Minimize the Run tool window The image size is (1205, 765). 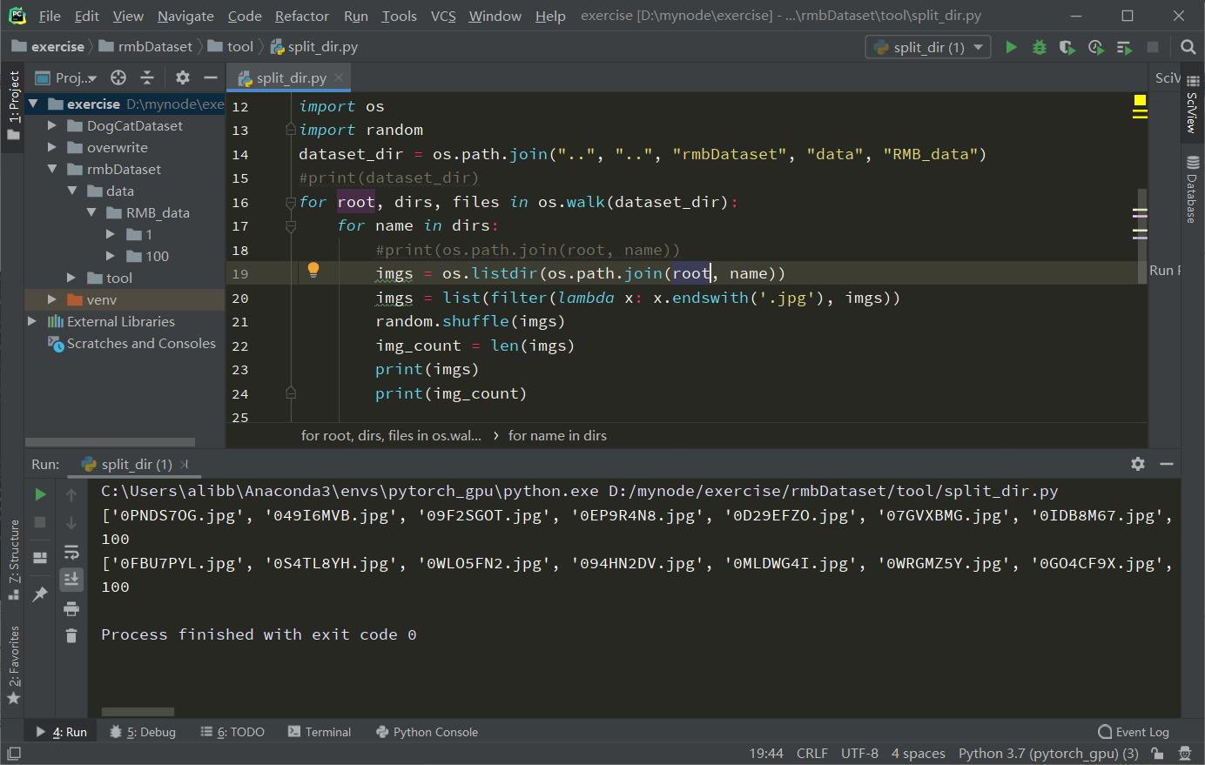1167,464
